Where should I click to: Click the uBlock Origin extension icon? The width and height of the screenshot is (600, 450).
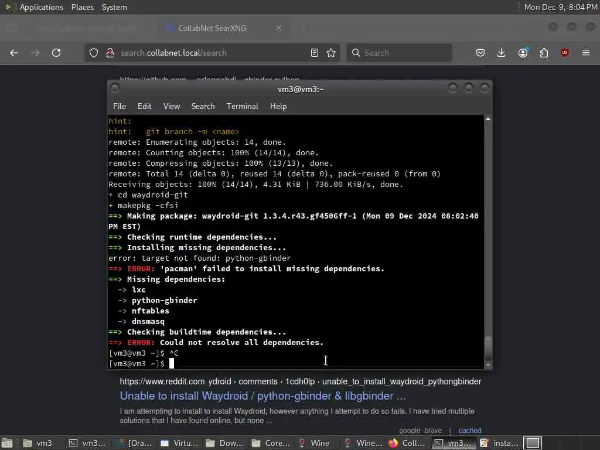[565, 53]
